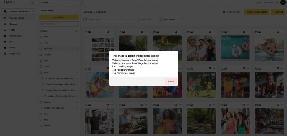Expand the Anewgo organization selector
Screen dimensions: 287x136
click(x=61, y=3)
